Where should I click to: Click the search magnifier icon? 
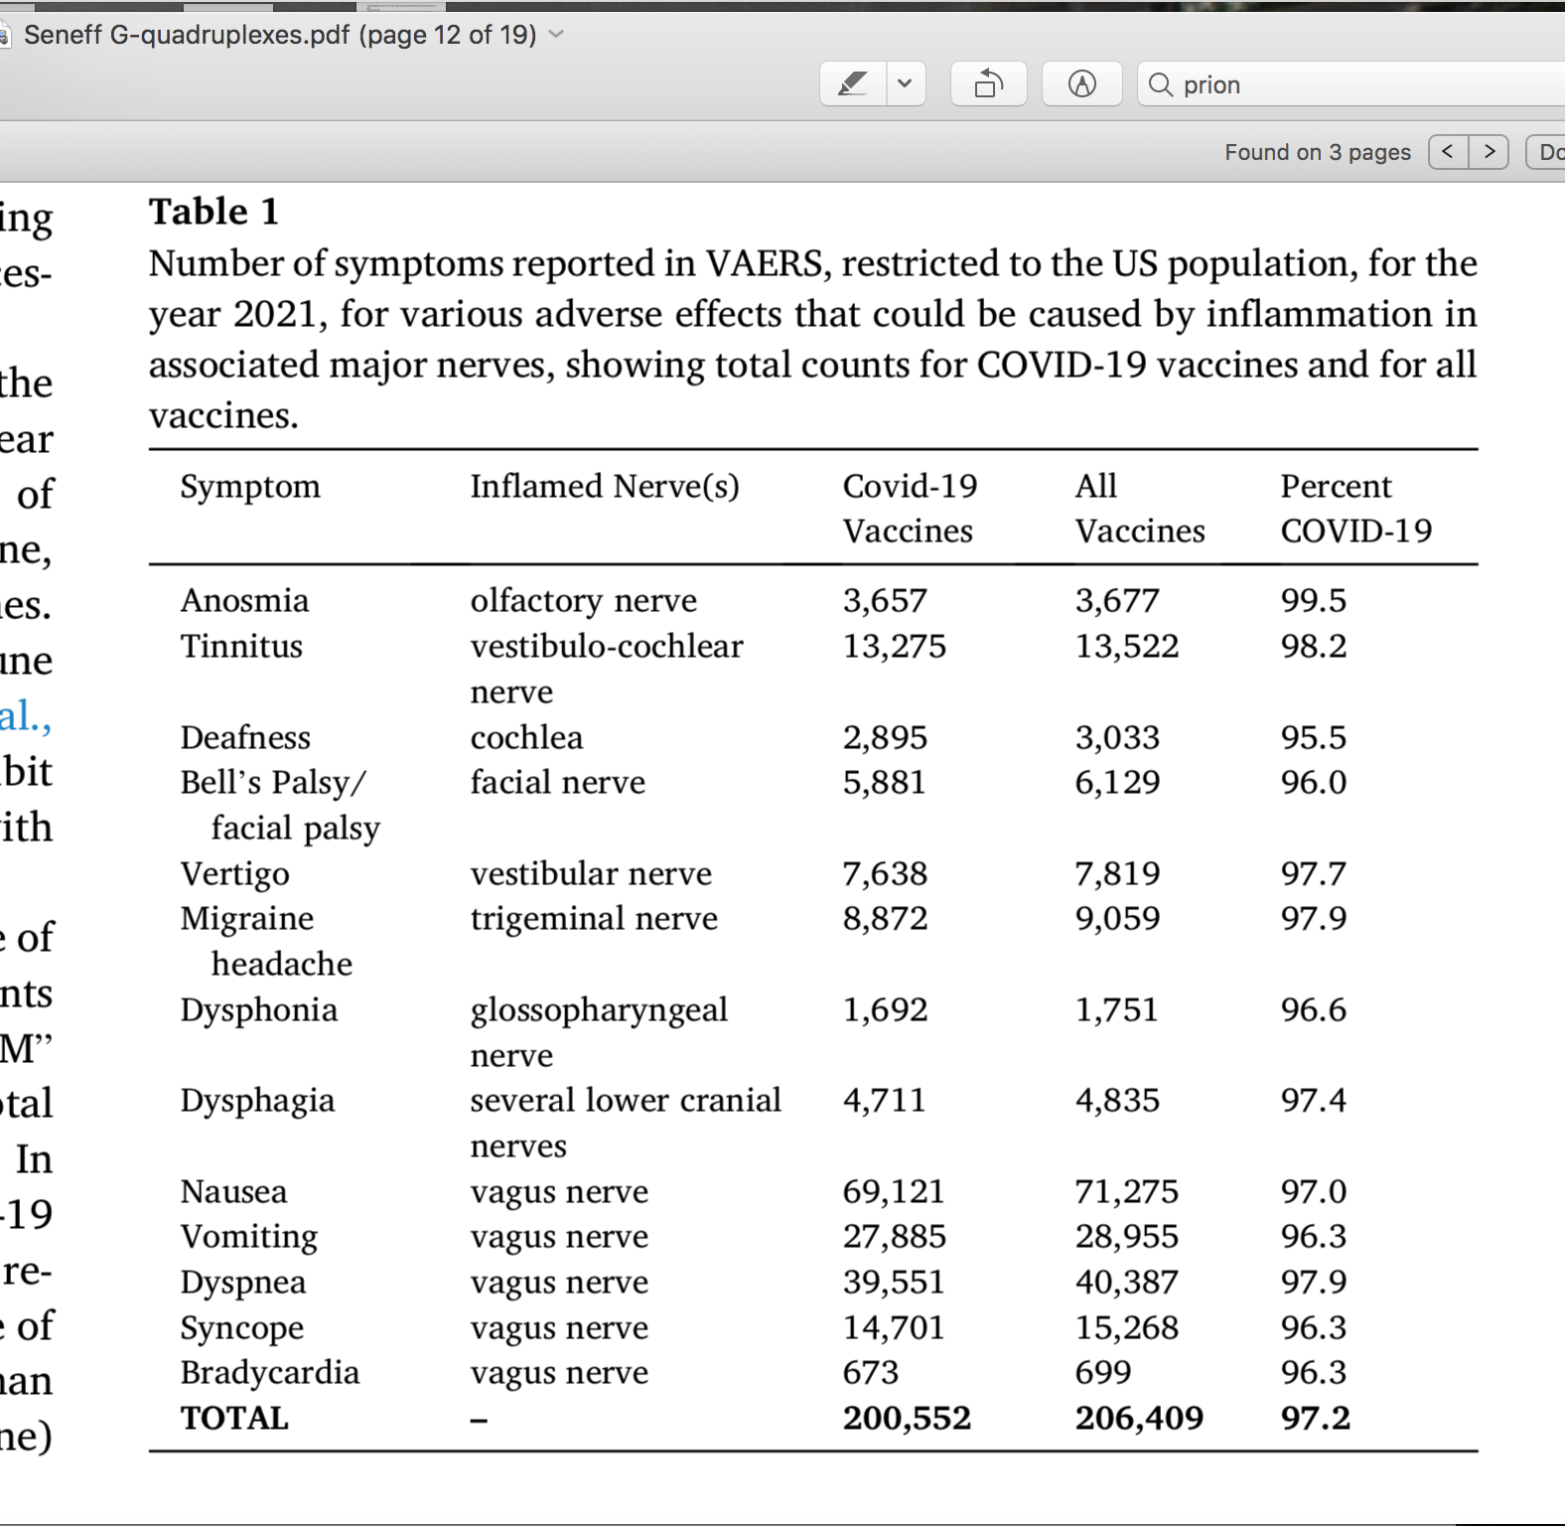pyautogui.click(x=1160, y=84)
